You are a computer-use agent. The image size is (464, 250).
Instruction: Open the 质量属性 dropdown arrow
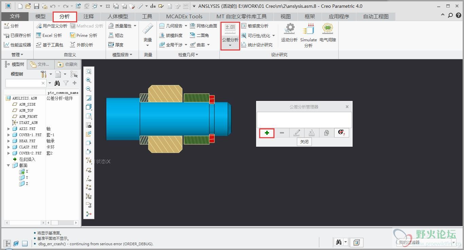coord(135,26)
